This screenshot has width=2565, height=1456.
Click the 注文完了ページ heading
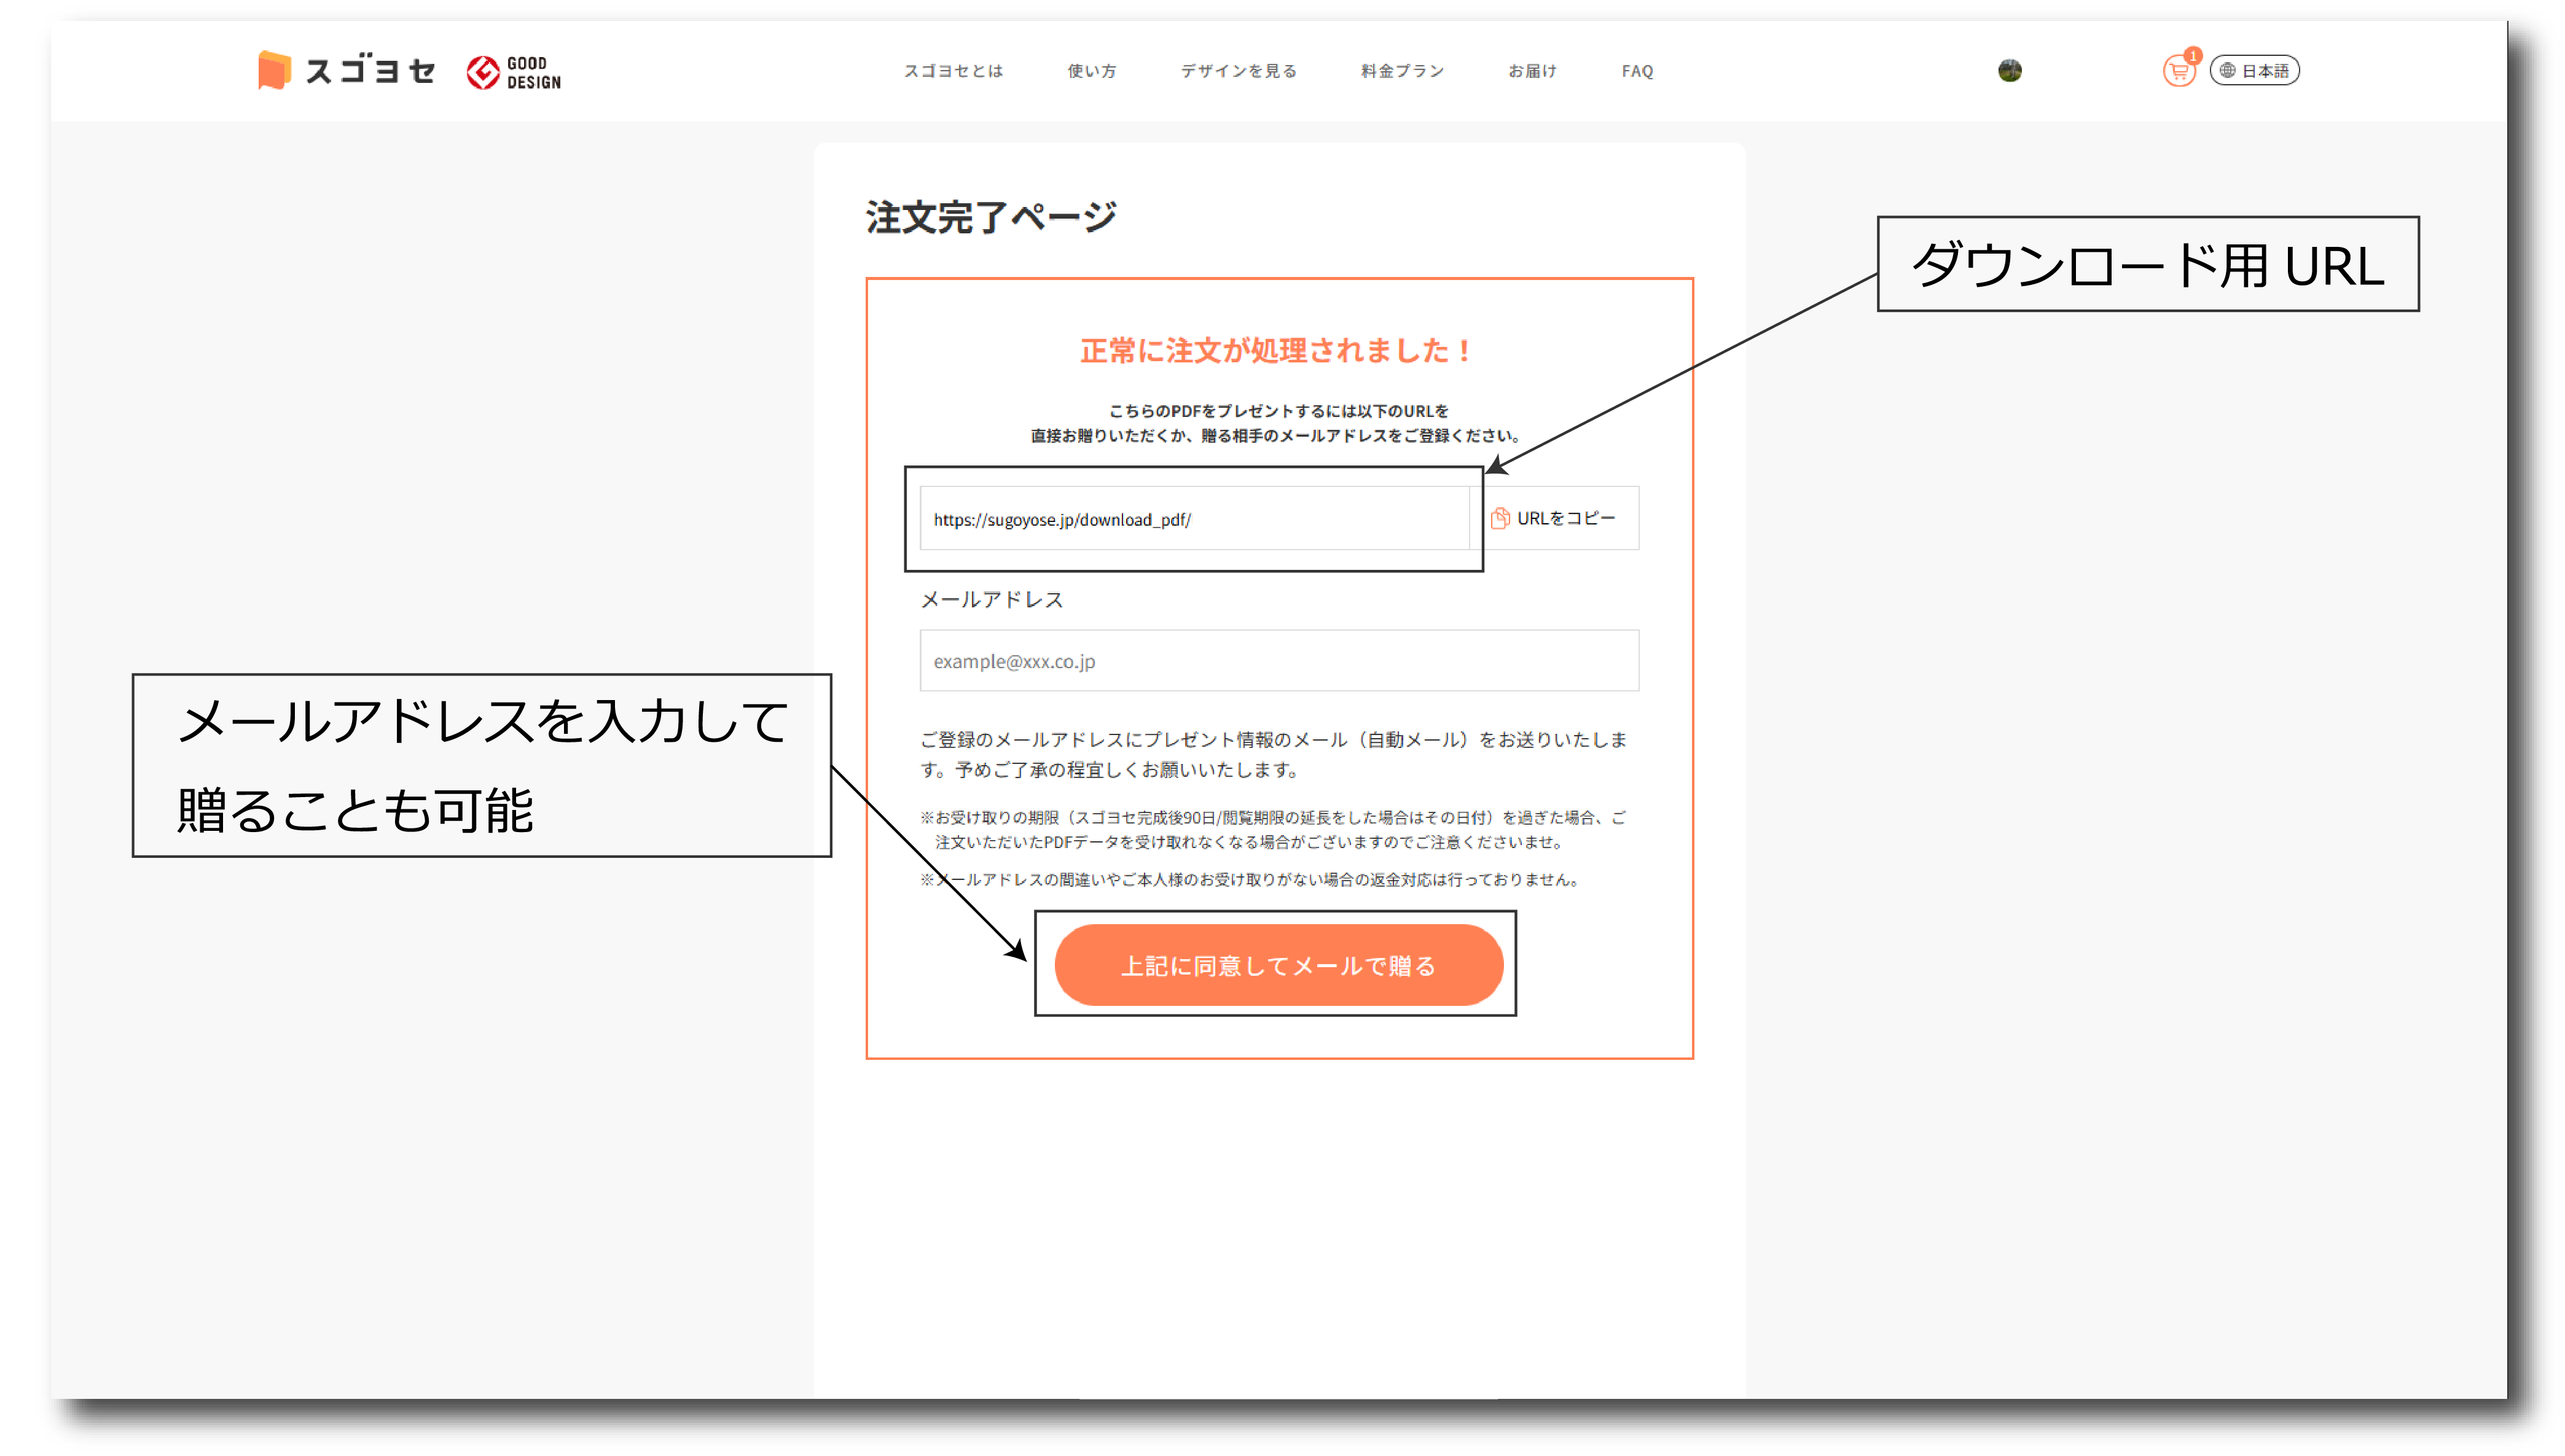pos(990,217)
